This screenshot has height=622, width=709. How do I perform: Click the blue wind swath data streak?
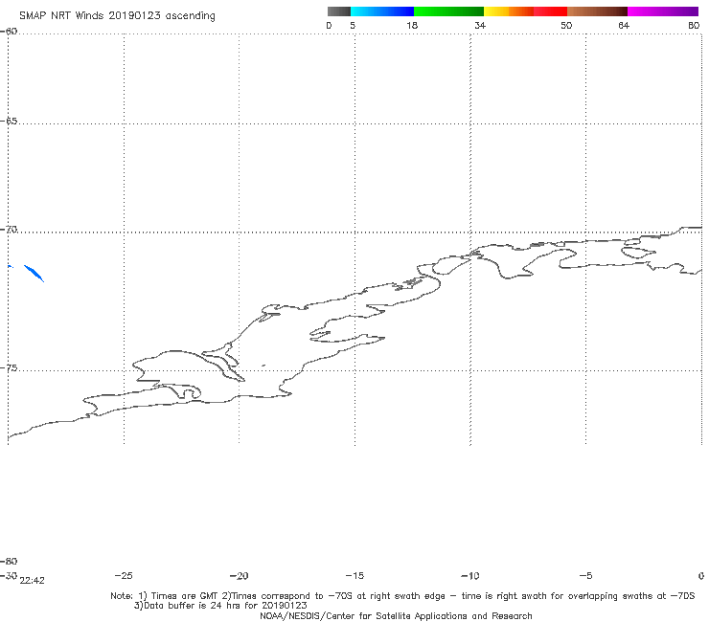click(34, 274)
